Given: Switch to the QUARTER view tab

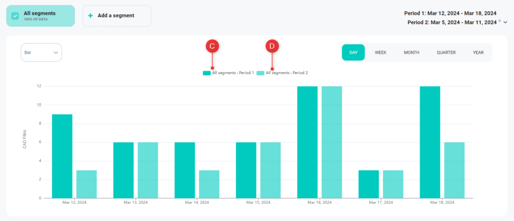Looking at the screenshot, I should tap(446, 52).
